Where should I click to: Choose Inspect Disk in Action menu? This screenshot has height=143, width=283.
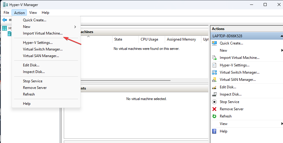46,72
